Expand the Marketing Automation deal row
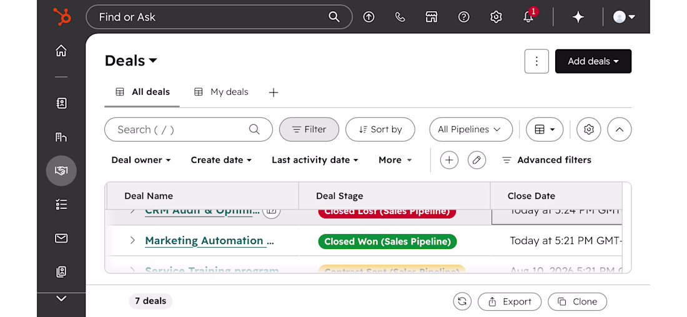The width and height of the screenshot is (687, 317). click(132, 240)
